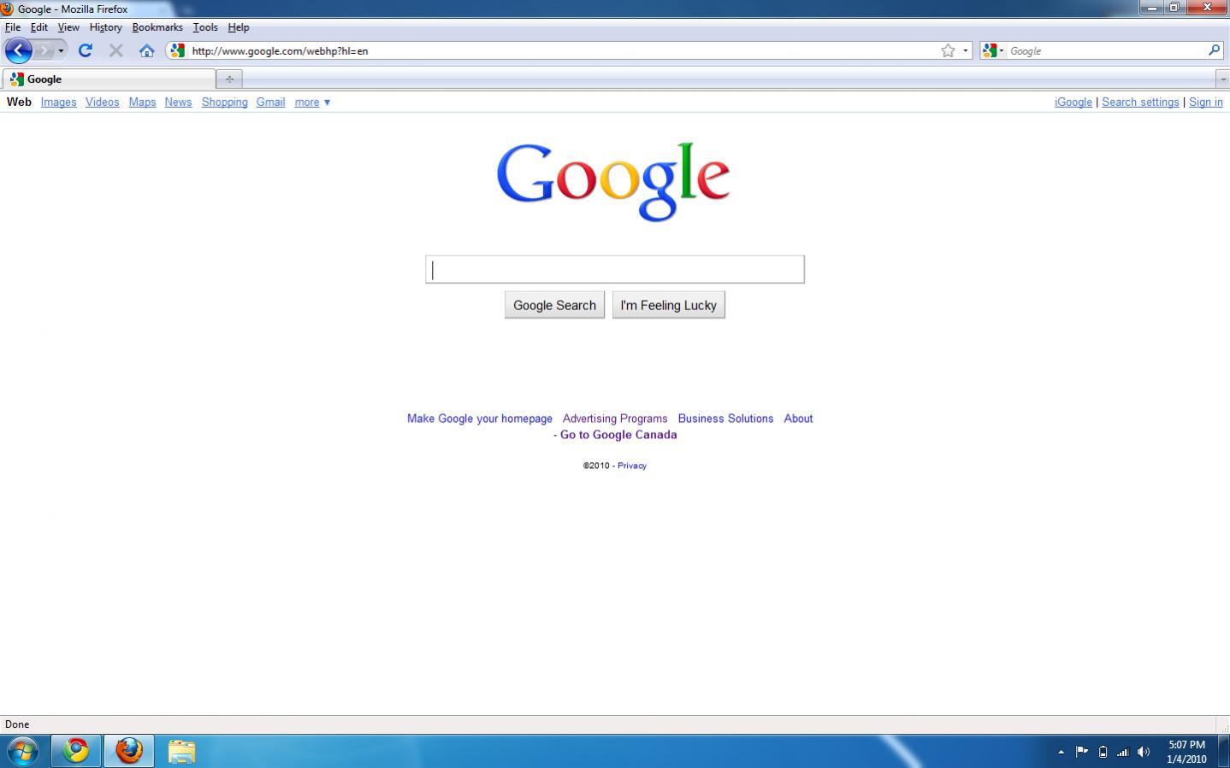Click the Firefox taskbar icon
1230x768 pixels.
point(129,751)
